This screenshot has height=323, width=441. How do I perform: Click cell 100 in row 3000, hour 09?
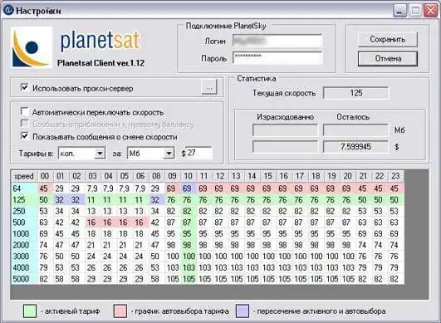pos(172,256)
